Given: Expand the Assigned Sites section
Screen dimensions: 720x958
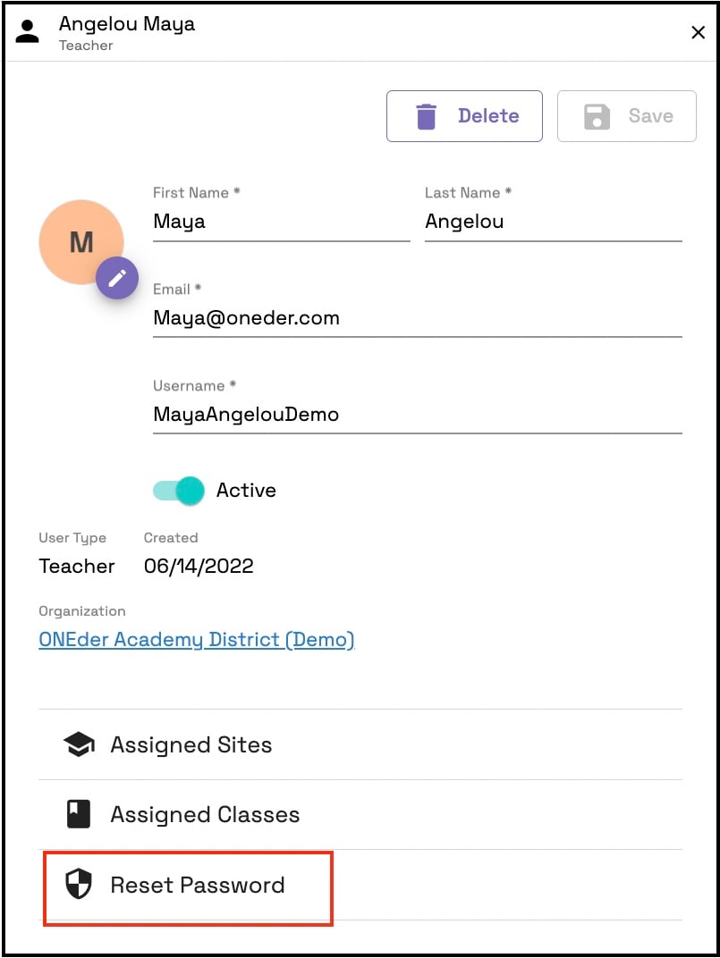Looking at the screenshot, I should [x=191, y=744].
